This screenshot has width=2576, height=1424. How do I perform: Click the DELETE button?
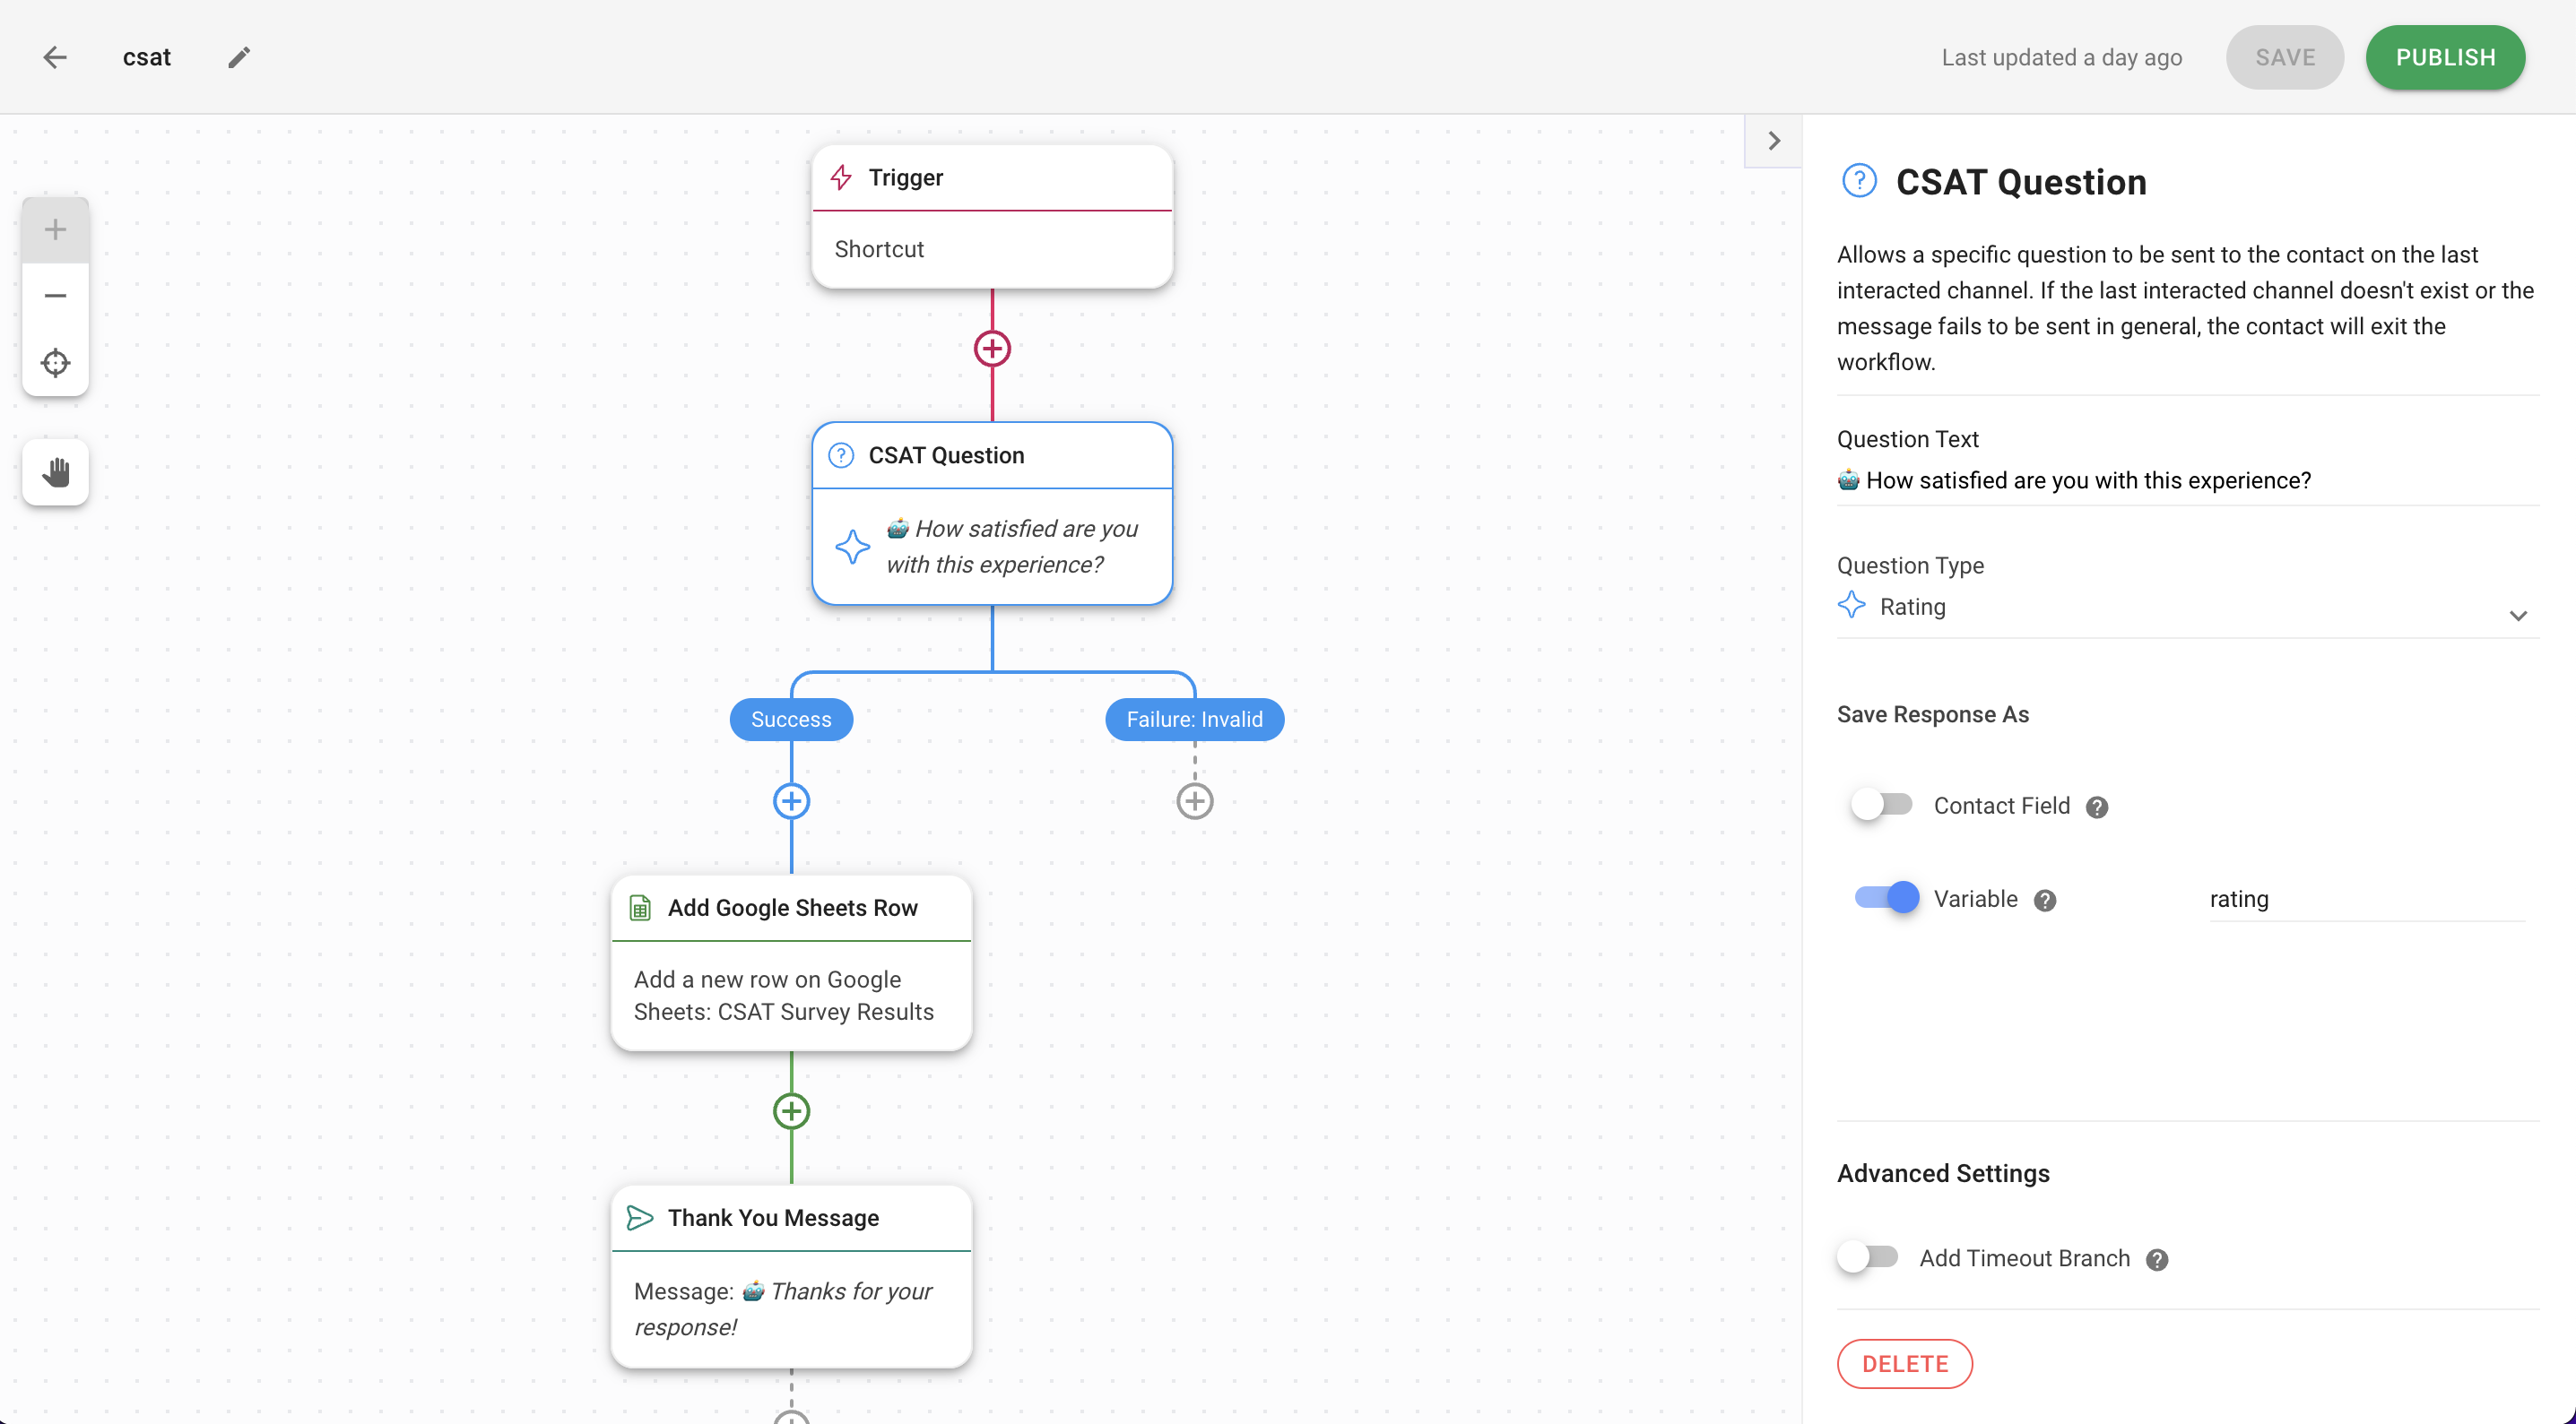click(x=1904, y=1364)
